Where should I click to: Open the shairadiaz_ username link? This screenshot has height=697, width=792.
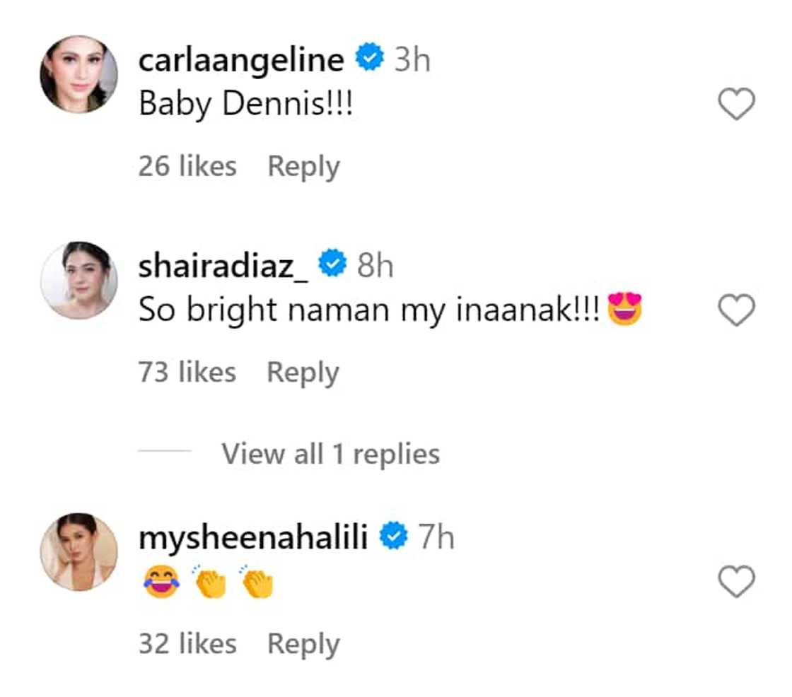[223, 266]
